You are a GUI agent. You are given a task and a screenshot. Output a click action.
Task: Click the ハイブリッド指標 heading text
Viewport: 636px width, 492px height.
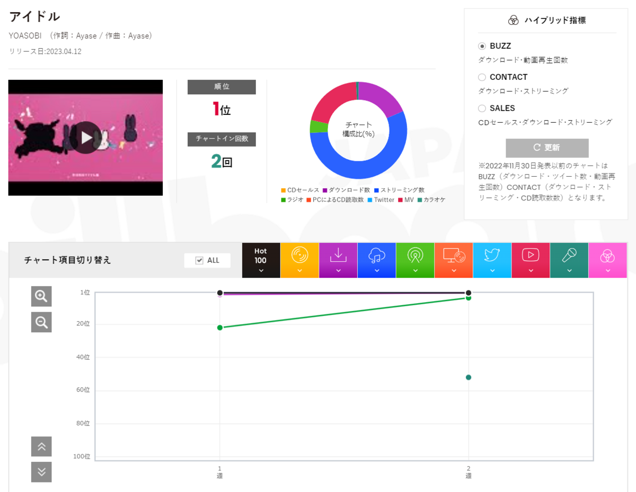[555, 21]
